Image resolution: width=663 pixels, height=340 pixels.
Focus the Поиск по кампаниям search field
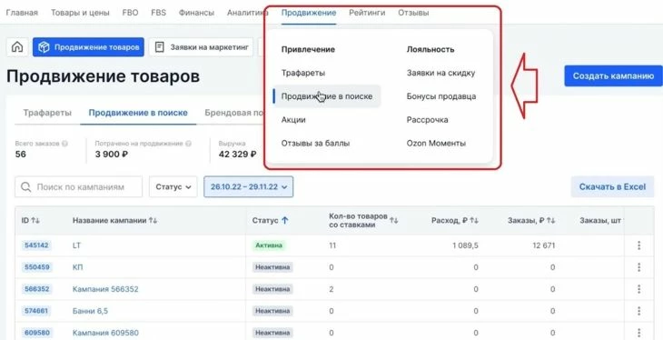(79, 186)
